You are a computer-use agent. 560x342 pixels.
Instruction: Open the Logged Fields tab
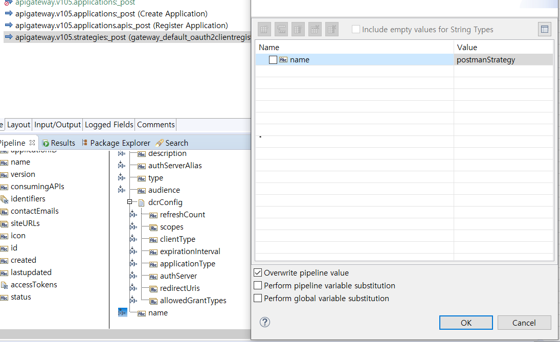click(109, 125)
